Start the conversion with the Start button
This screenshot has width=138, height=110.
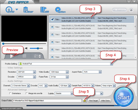click(x=124, y=97)
